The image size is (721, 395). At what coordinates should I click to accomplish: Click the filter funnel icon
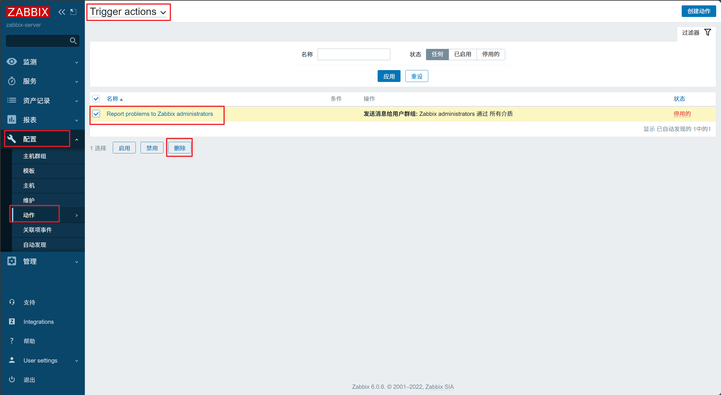point(707,32)
